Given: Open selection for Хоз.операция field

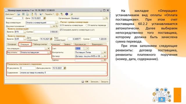Looking at the screenshot, I should (46, 49).
